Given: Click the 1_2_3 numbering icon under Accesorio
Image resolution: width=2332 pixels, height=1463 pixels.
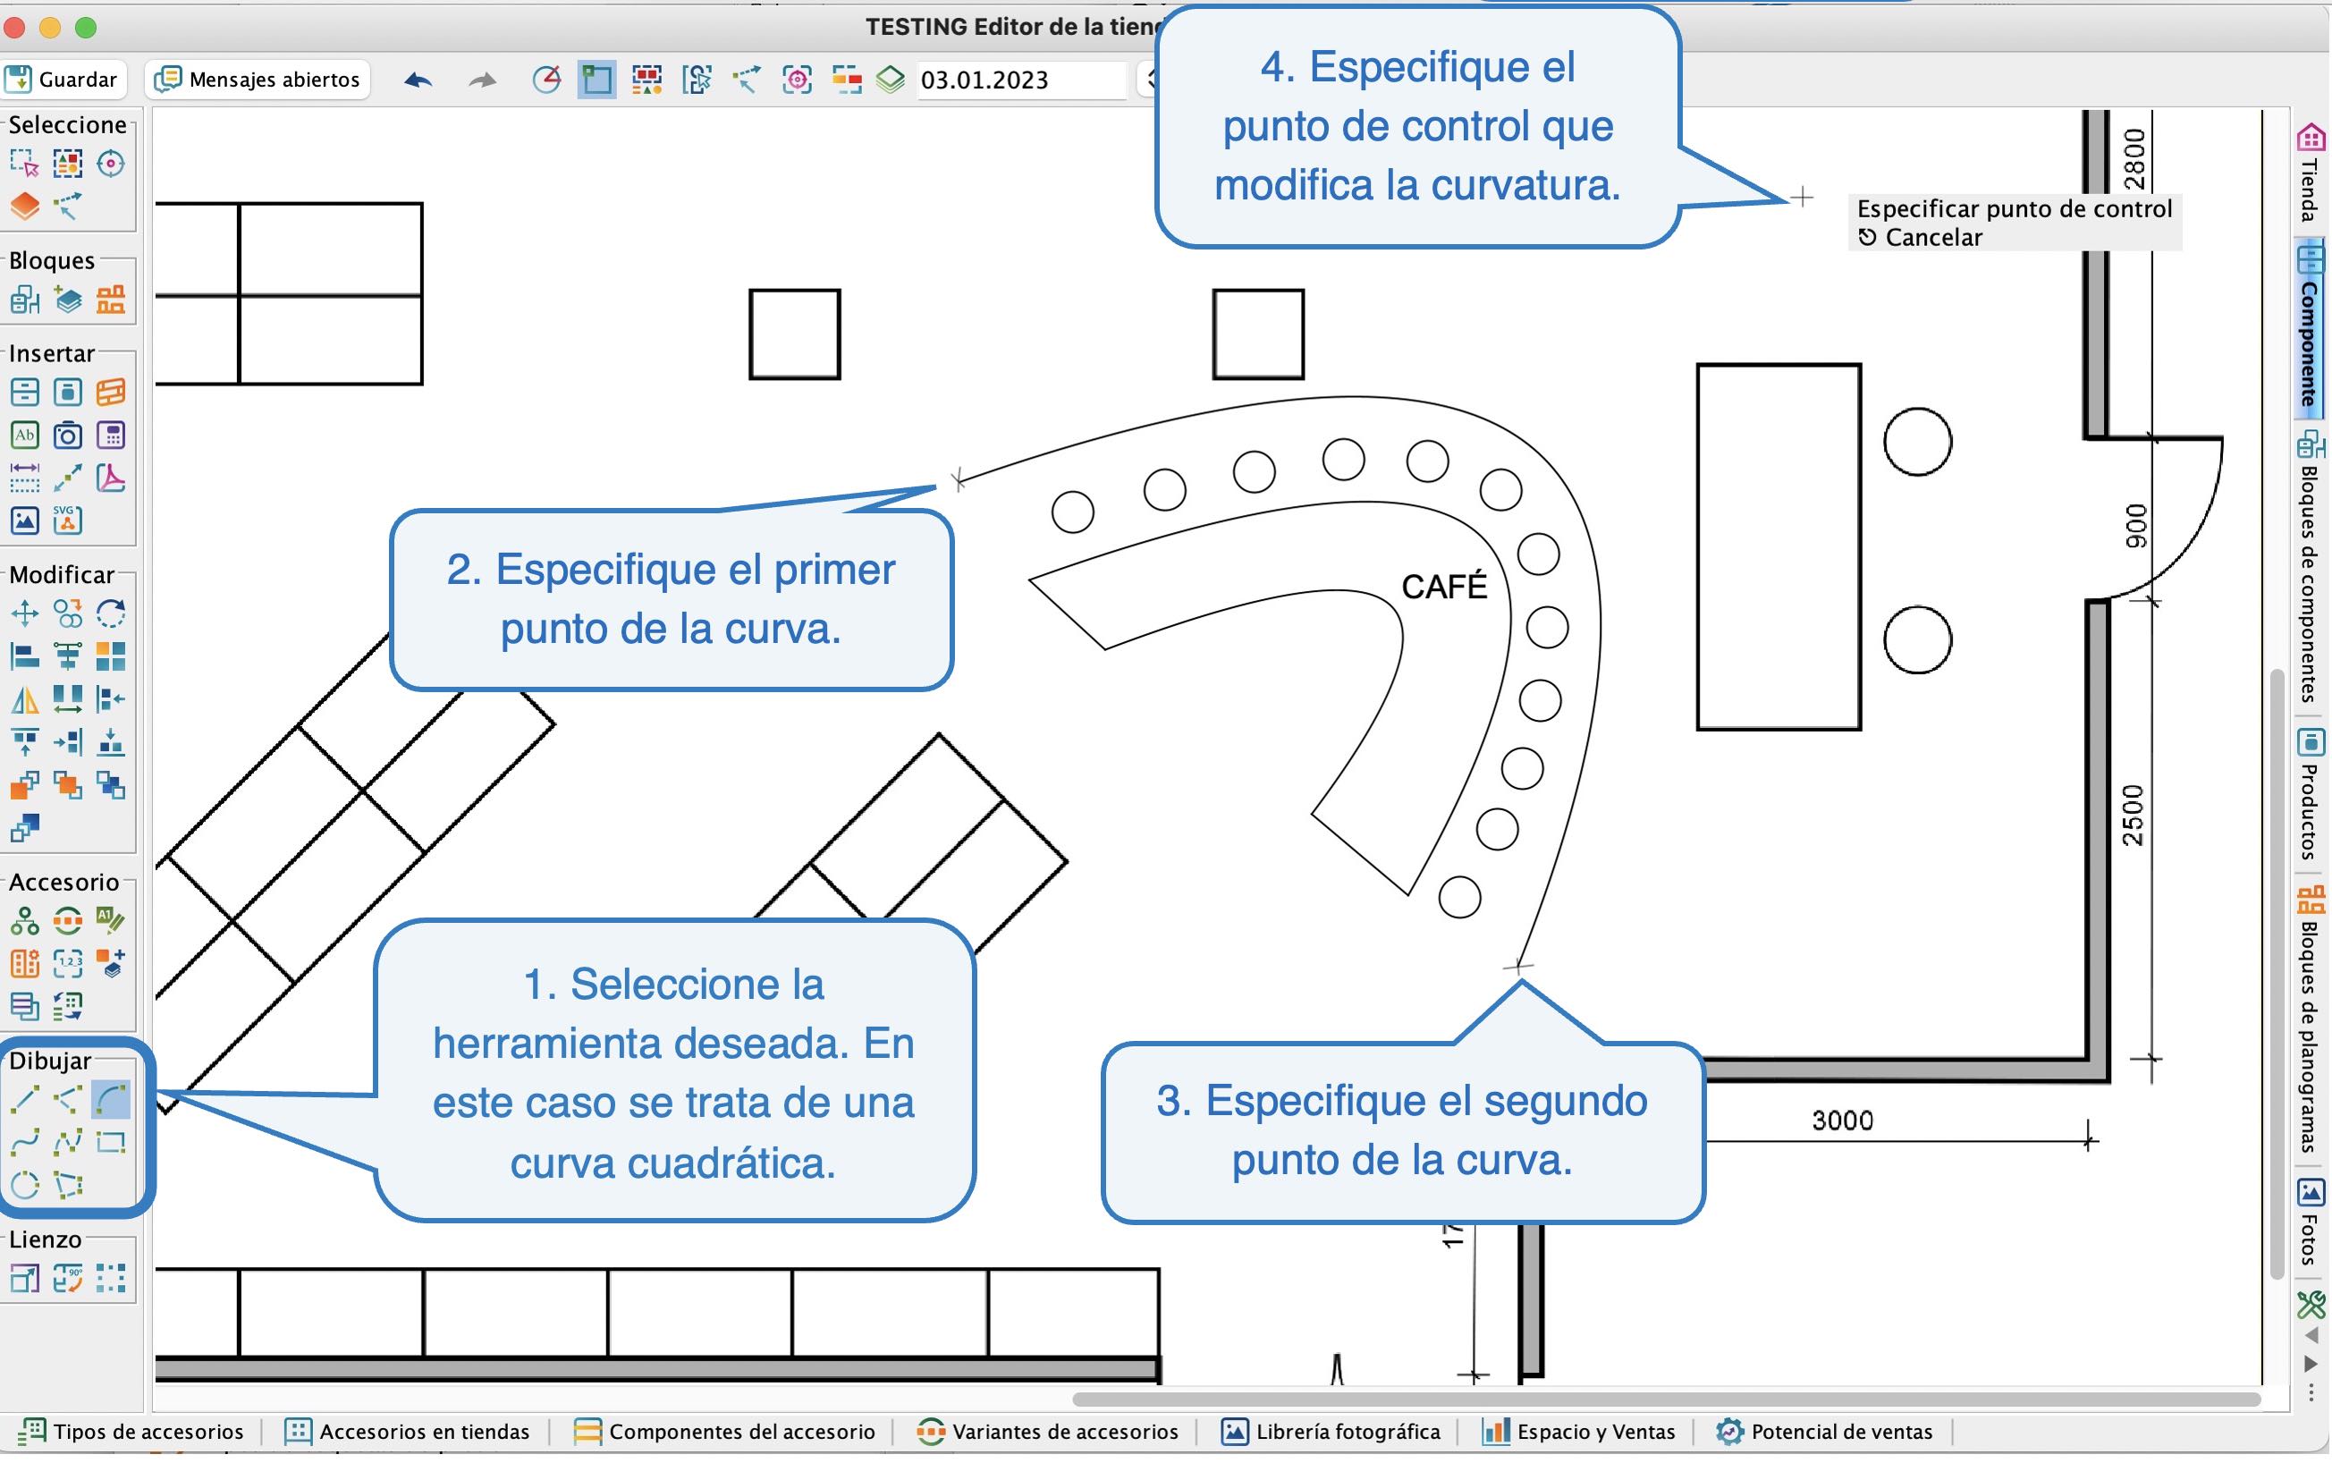Looking at the screenshot, I should (68, 965).
